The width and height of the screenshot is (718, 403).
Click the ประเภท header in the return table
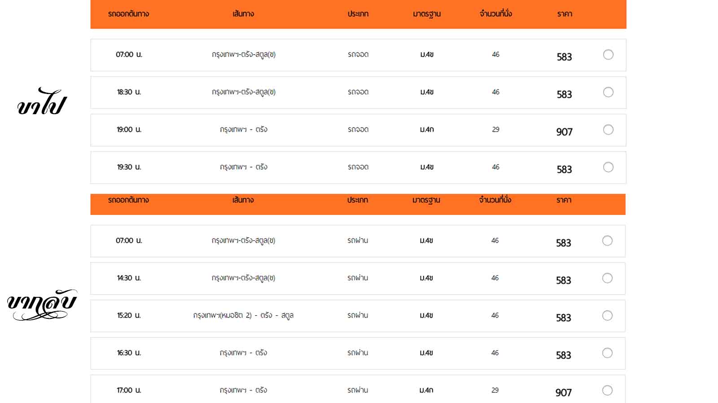click(358, 200)
